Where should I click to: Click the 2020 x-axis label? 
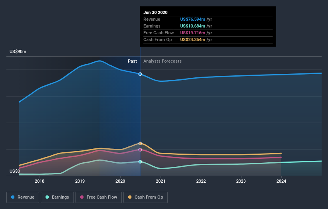(x=120, y=181)
